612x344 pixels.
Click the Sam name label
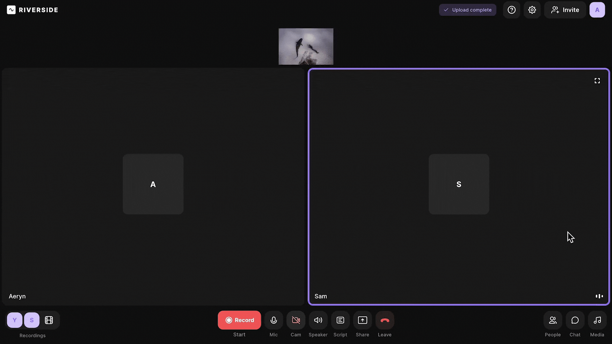[x=321, y=296]
